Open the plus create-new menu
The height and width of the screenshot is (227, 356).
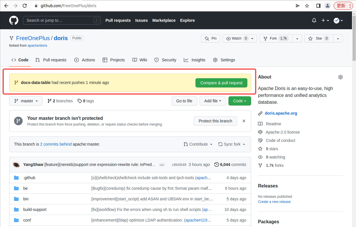tap(325, 20)
